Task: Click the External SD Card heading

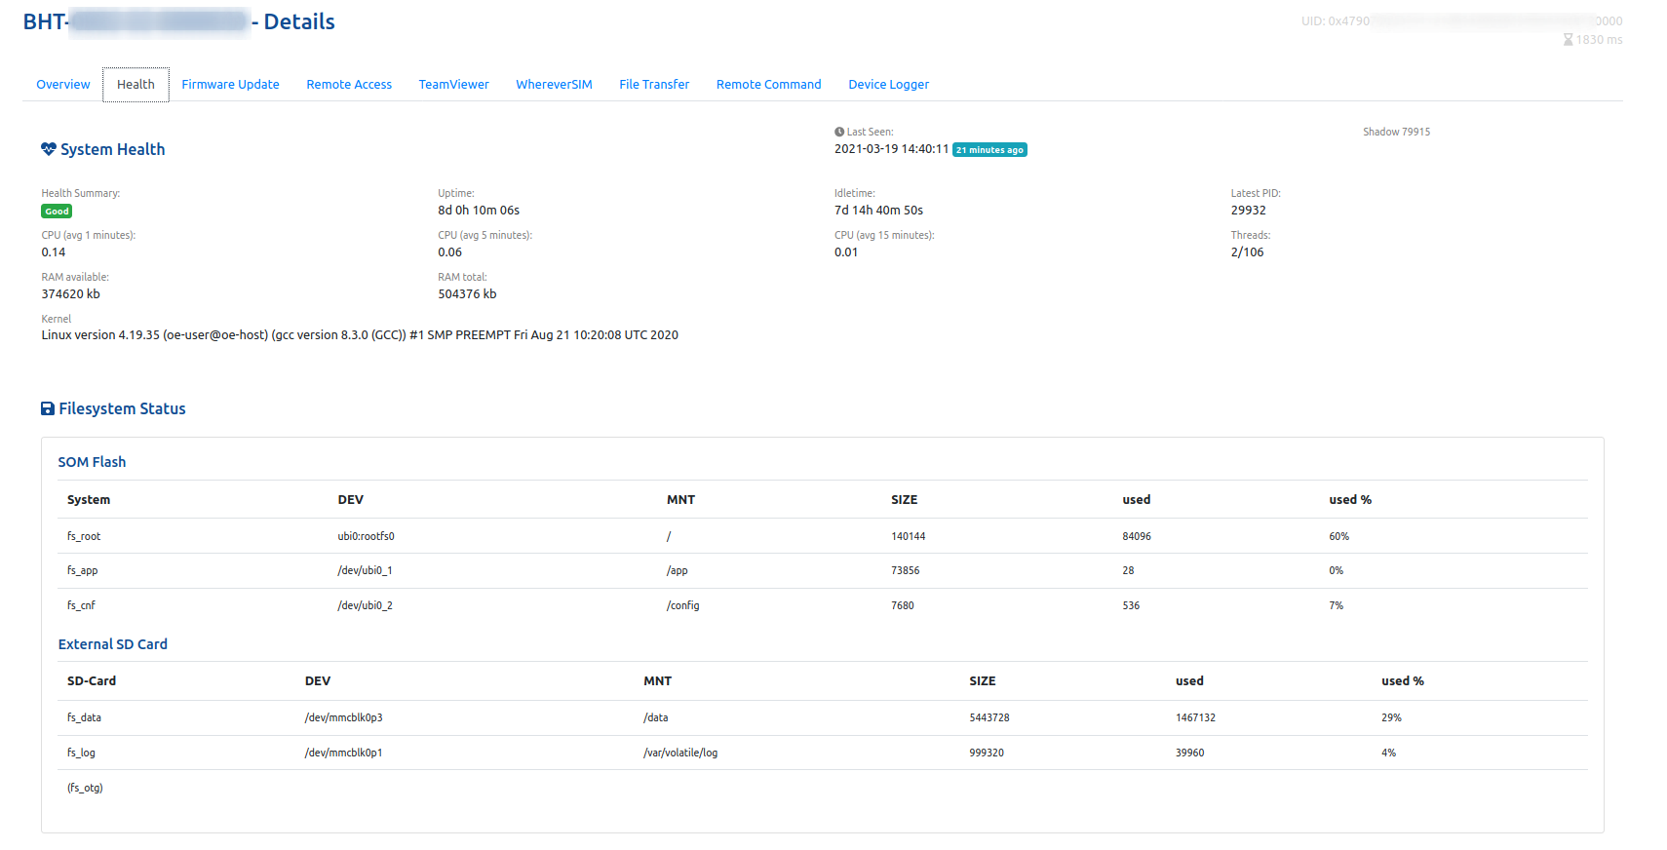Action: pos(112,644)
